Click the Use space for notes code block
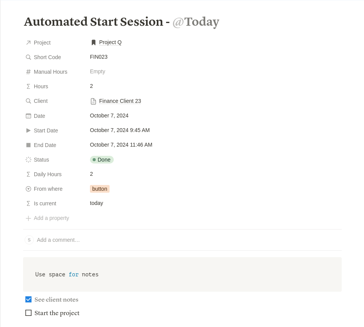The width and height of the screenshot is (364, 327). coord(182,274)
